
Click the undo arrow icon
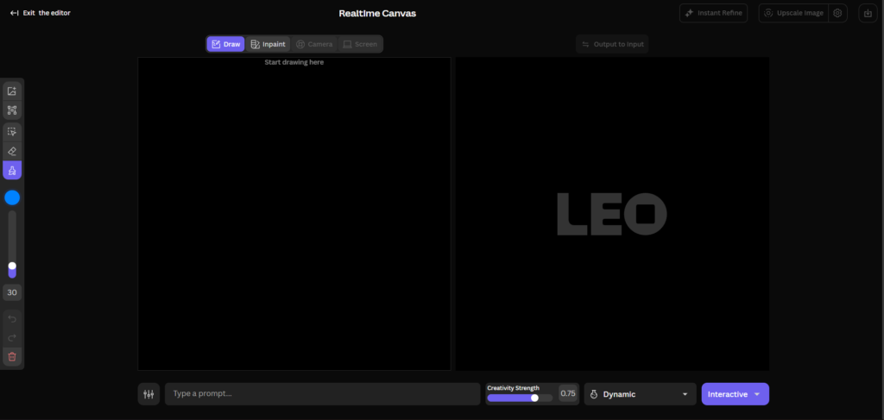(x=12, y=319)
